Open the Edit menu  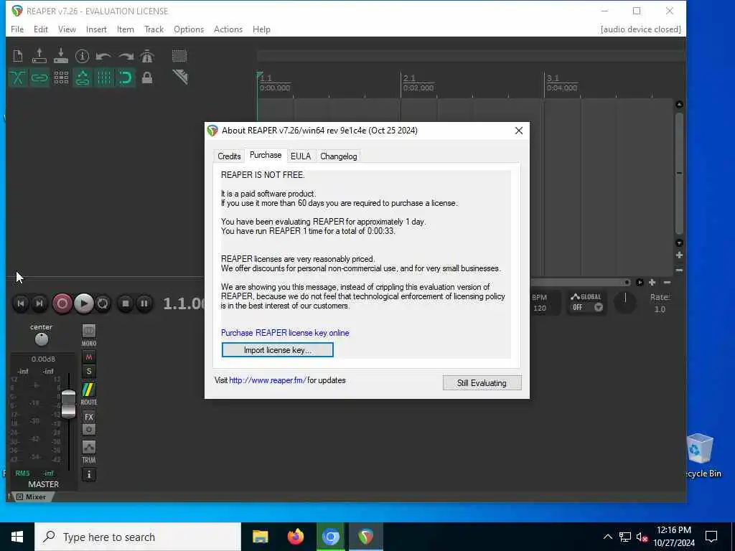point(41,29)
